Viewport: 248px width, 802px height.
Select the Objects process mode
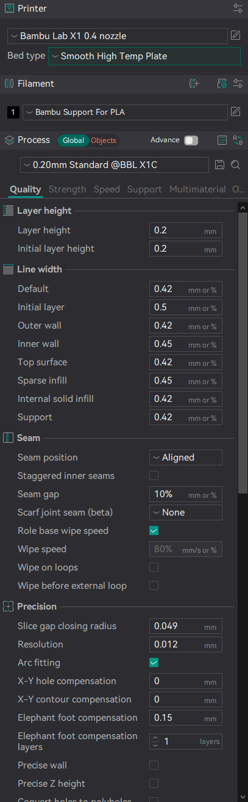pos(104,140)
